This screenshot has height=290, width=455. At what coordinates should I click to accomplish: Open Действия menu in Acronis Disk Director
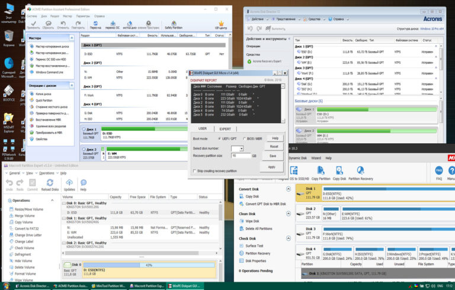tap(258, 19)
